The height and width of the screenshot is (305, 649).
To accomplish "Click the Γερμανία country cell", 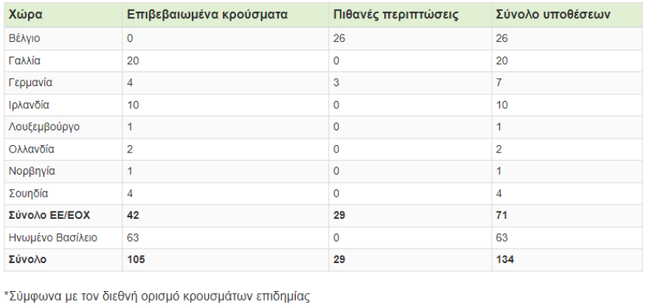I will (x=29, y=83).
